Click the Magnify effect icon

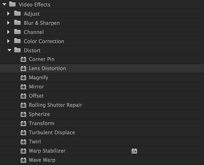(23, 78)
